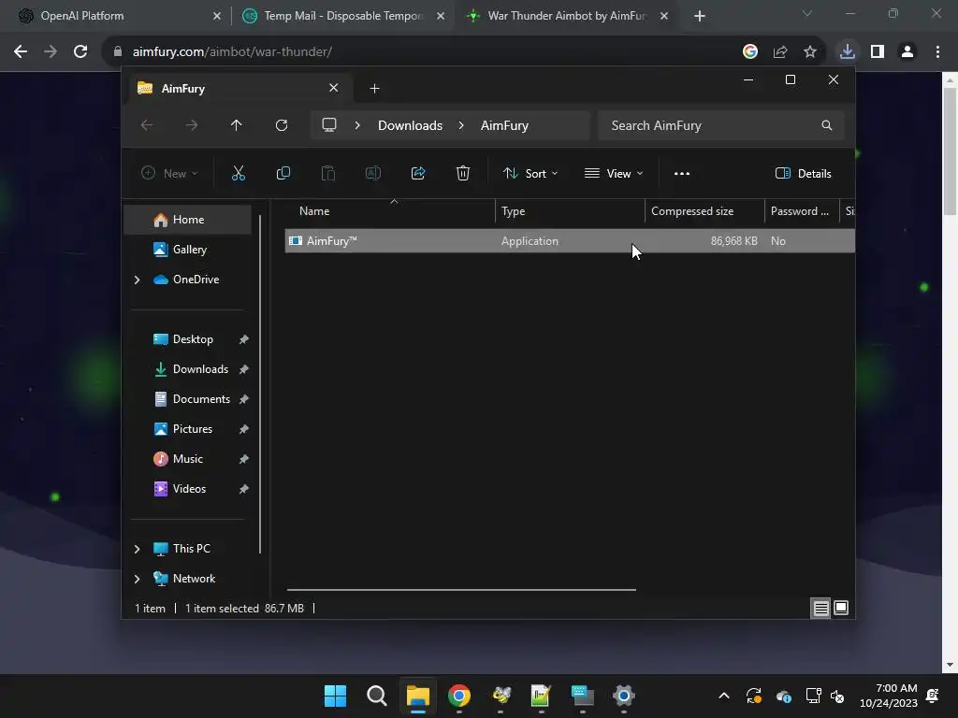
Task: Click the horizontal scrollbar in file list
Action: (x=461, y=590)
